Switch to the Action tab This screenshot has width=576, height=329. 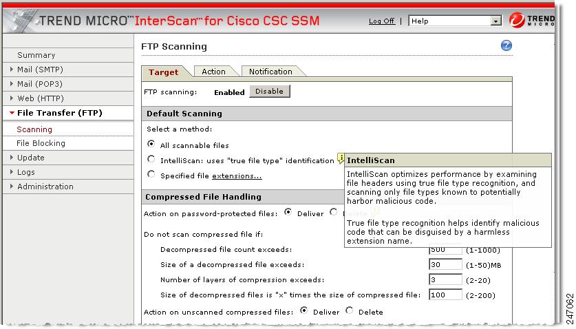214,72
